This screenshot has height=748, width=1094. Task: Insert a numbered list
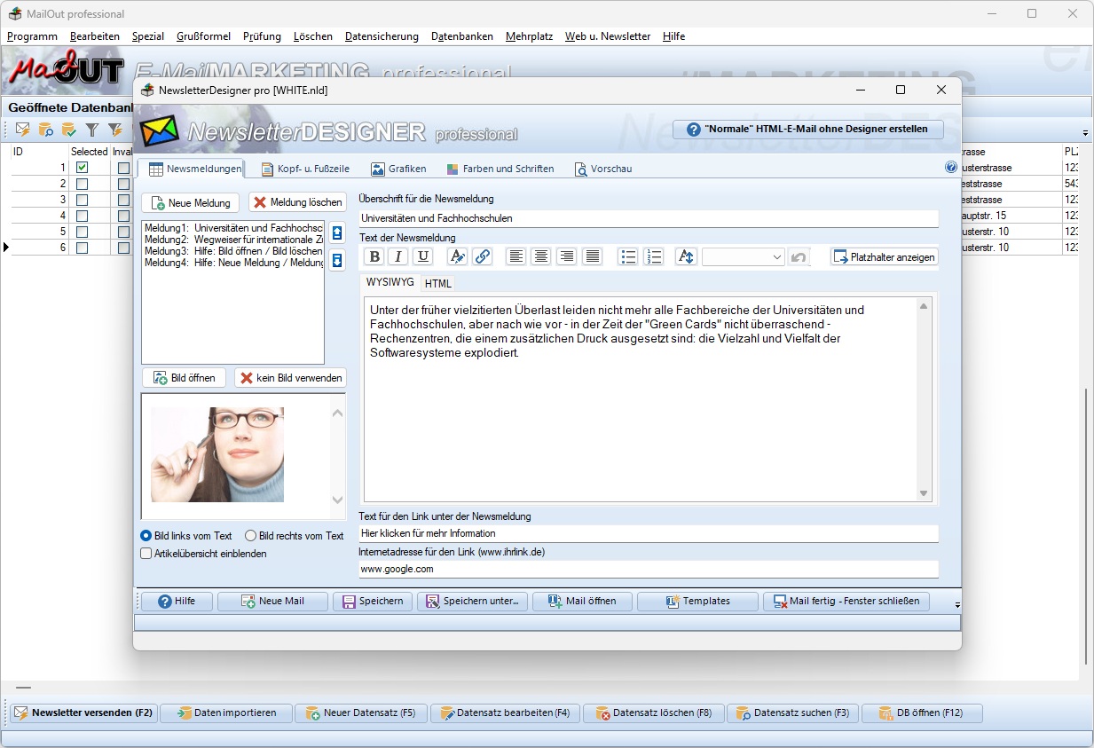tap(654, 256)
